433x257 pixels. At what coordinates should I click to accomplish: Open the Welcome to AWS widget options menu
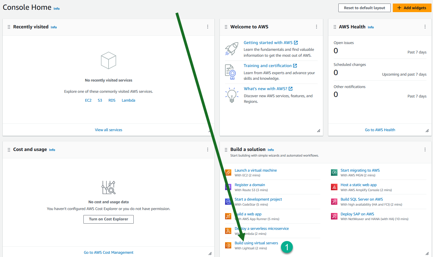[316, 27]
